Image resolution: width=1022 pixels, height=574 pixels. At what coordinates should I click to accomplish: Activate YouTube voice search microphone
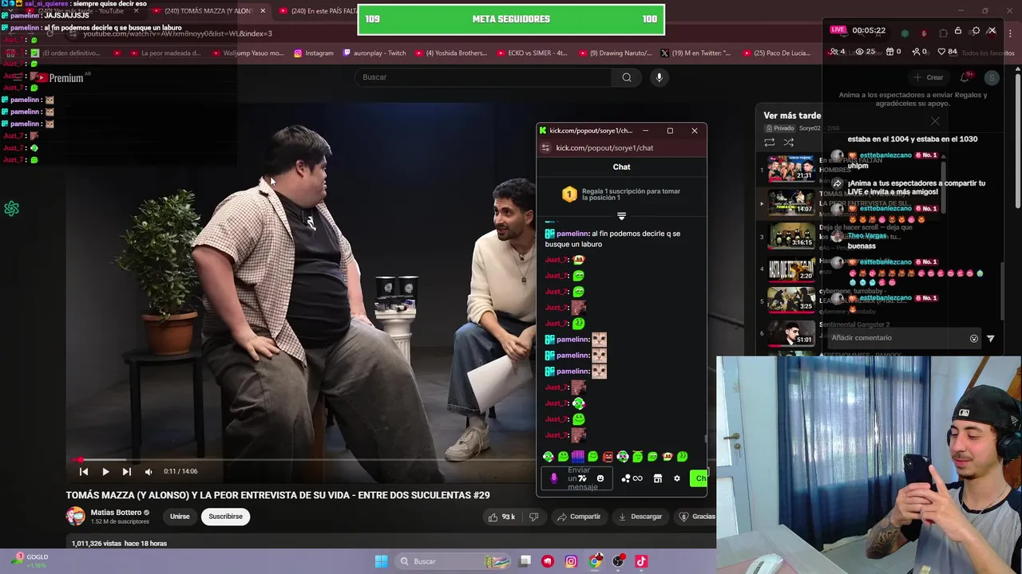click(659, 77)
